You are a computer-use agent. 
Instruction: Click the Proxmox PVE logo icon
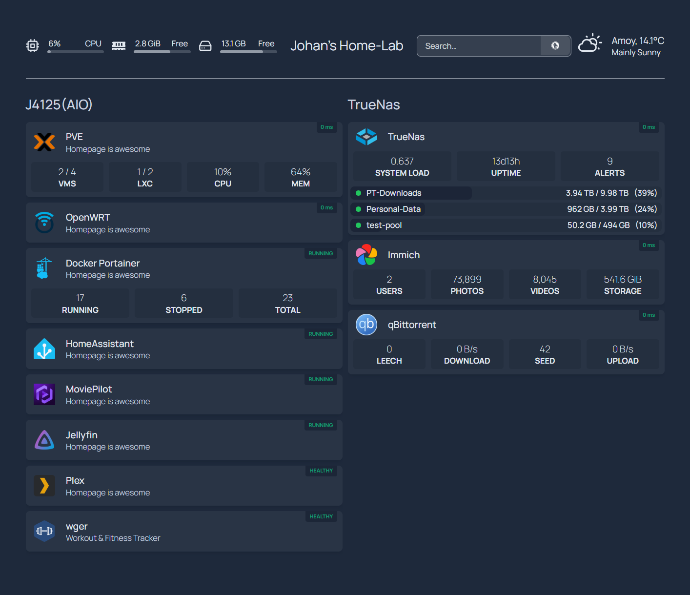point(44,142)
